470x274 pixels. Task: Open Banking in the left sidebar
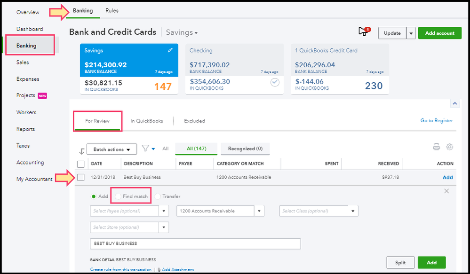[26, 46]
